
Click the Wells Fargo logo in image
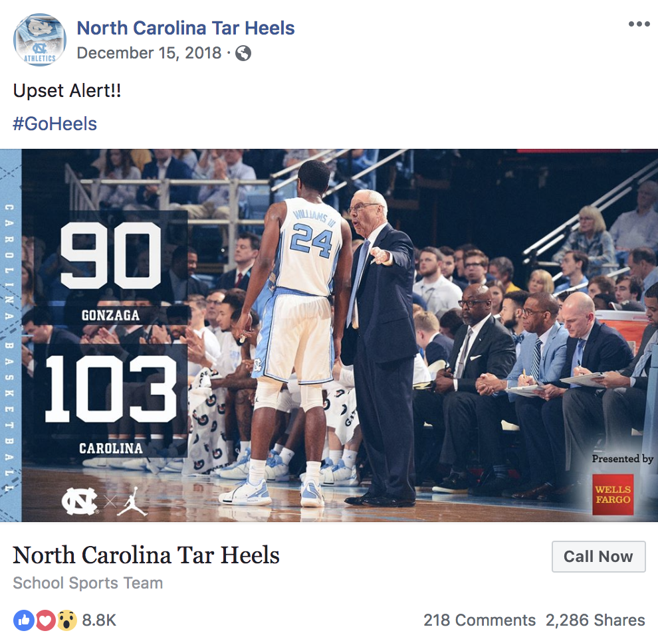(613, 494)
